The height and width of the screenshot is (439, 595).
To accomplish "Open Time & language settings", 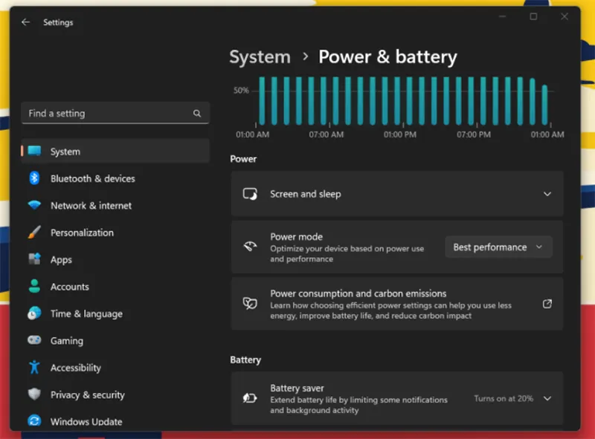I will [115, 313].
